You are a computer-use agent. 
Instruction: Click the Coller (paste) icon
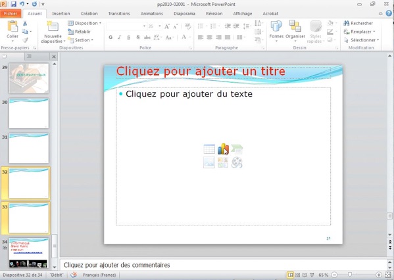coord(12,26)
